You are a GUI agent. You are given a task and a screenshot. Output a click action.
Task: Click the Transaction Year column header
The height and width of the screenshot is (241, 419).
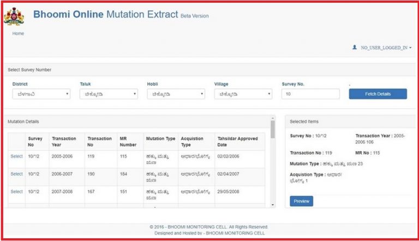pos(64,142)
